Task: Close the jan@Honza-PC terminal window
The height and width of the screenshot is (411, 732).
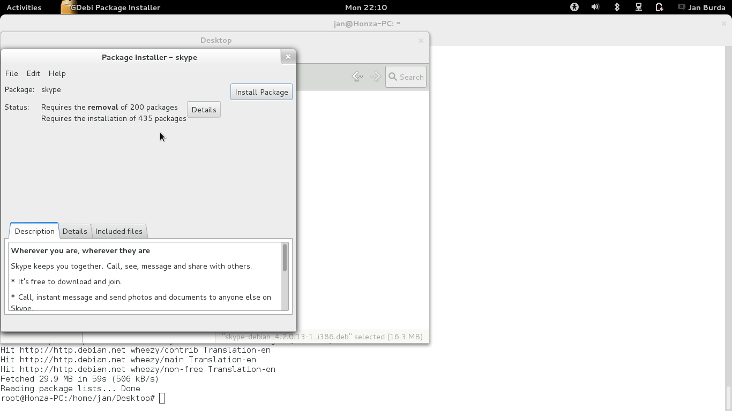Action: 723,24
